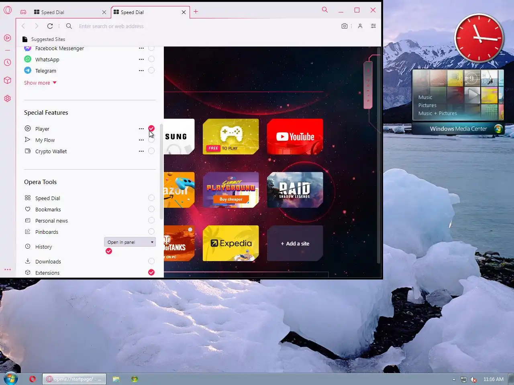
Task: Open the Easy Setup sliders icon
Action: coord(373,26)
